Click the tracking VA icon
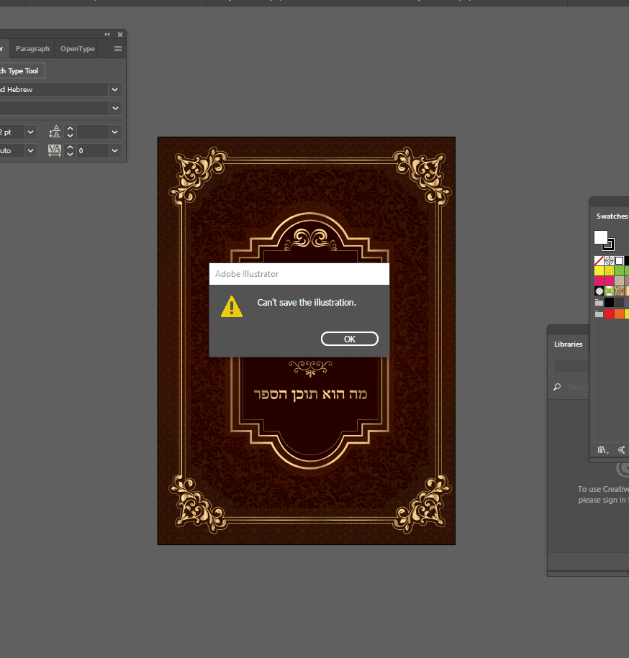Screen dimensions: 629x658 pos(55,150)
